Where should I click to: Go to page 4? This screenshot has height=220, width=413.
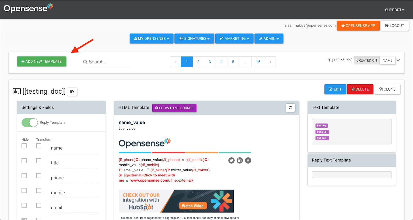tap(221, 62)
